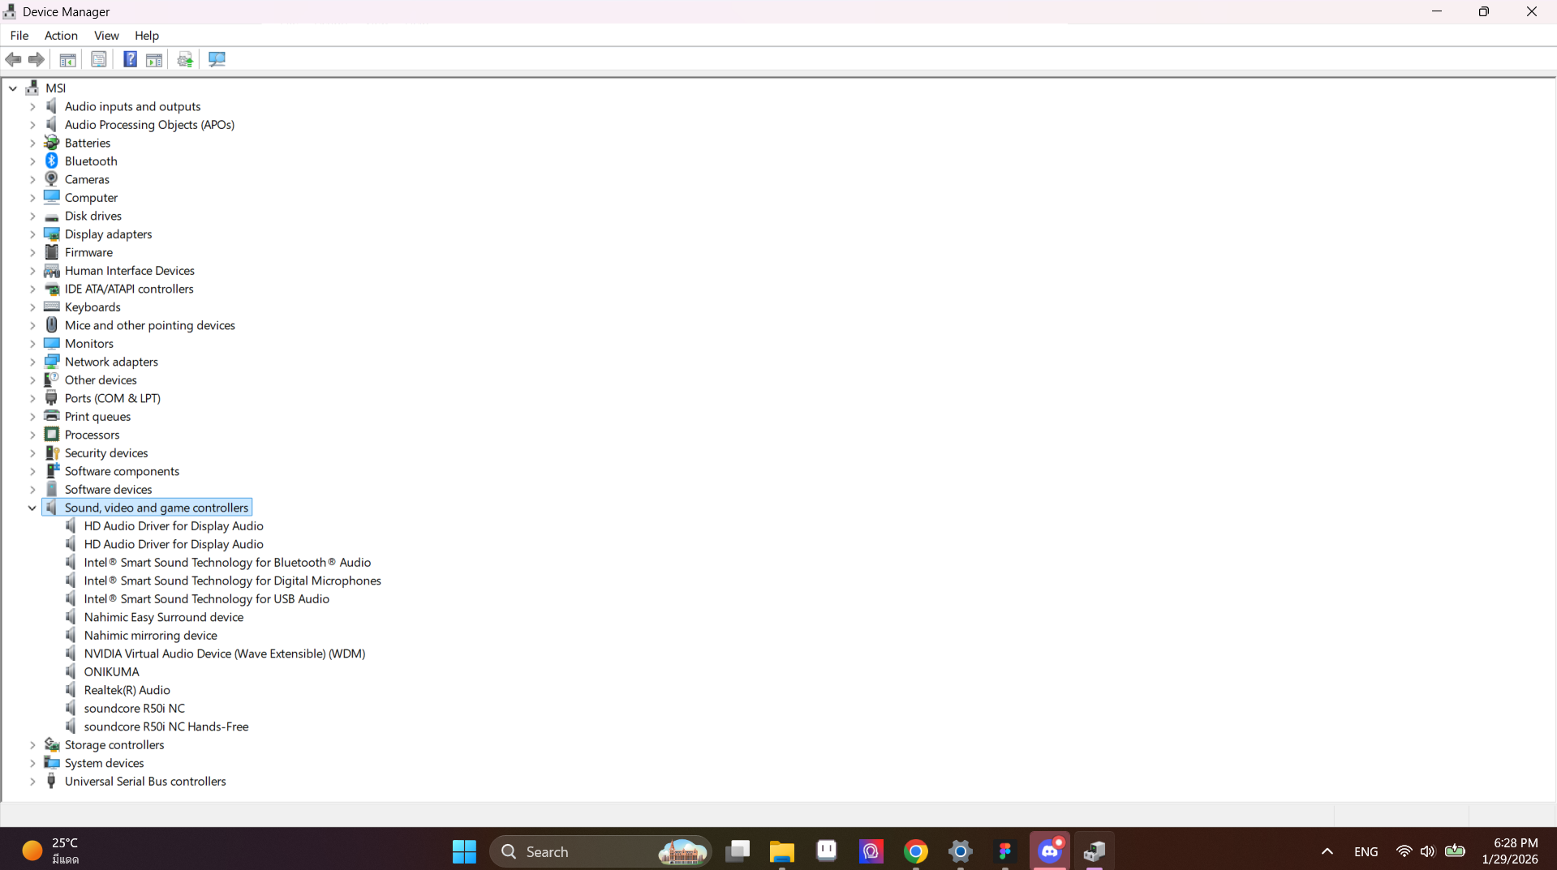This screenshot has height=870, width=1557.
Task: Click the battery icon in system tray
Action: tap(1454, 851)
